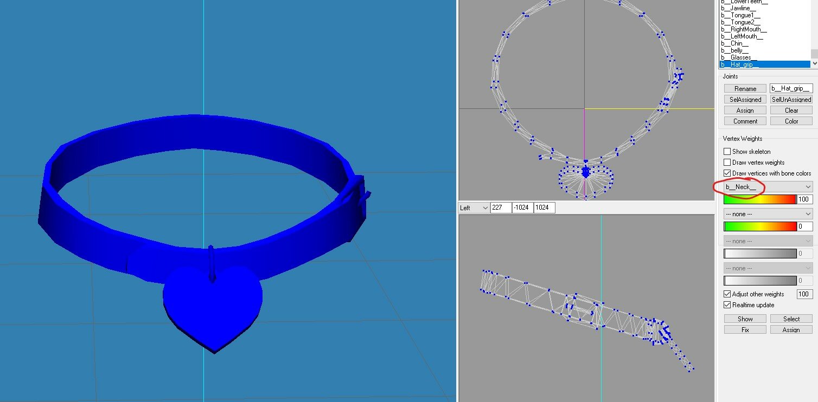Select the b__Glasses__ joint in list
818x402 pixels.
click(739, 57)
